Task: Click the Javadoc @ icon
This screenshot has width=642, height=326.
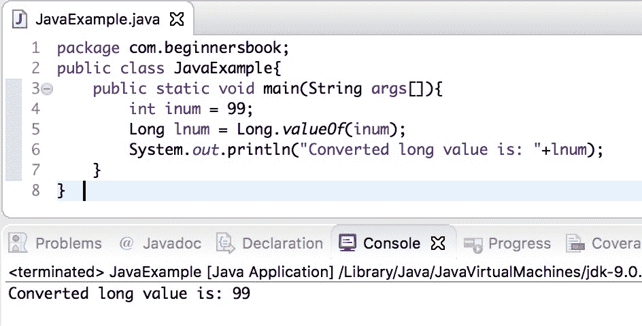Action: point(126,243)
